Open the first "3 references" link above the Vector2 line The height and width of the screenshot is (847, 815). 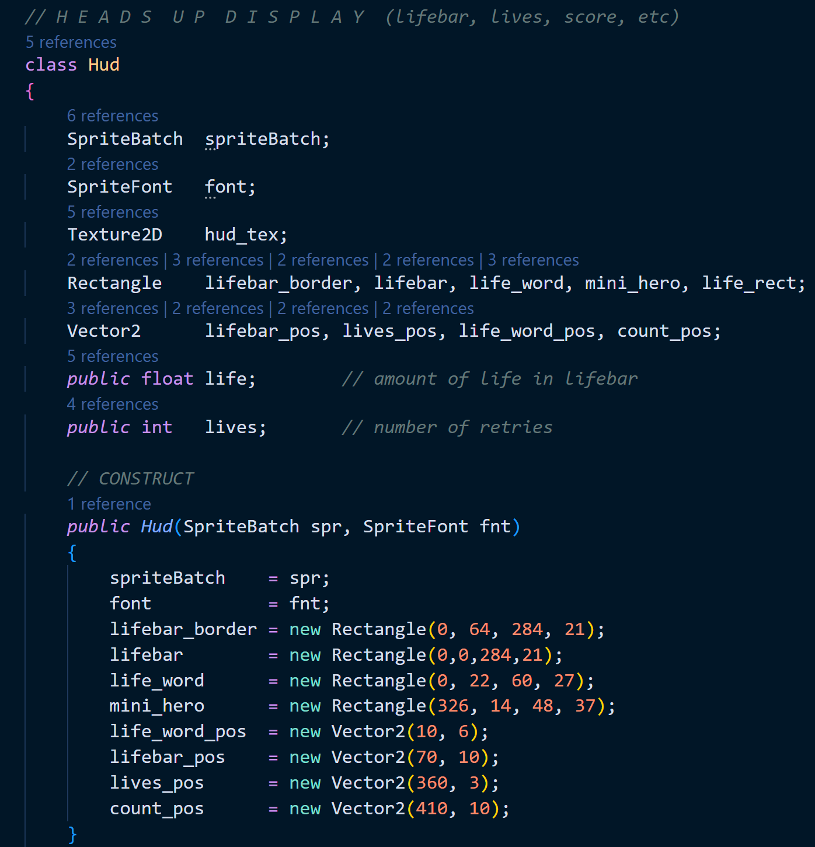coord(113,308)
